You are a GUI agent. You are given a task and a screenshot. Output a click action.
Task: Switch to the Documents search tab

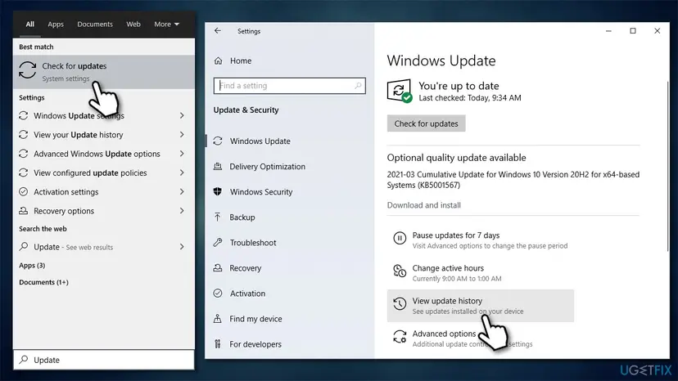[95, 25]
